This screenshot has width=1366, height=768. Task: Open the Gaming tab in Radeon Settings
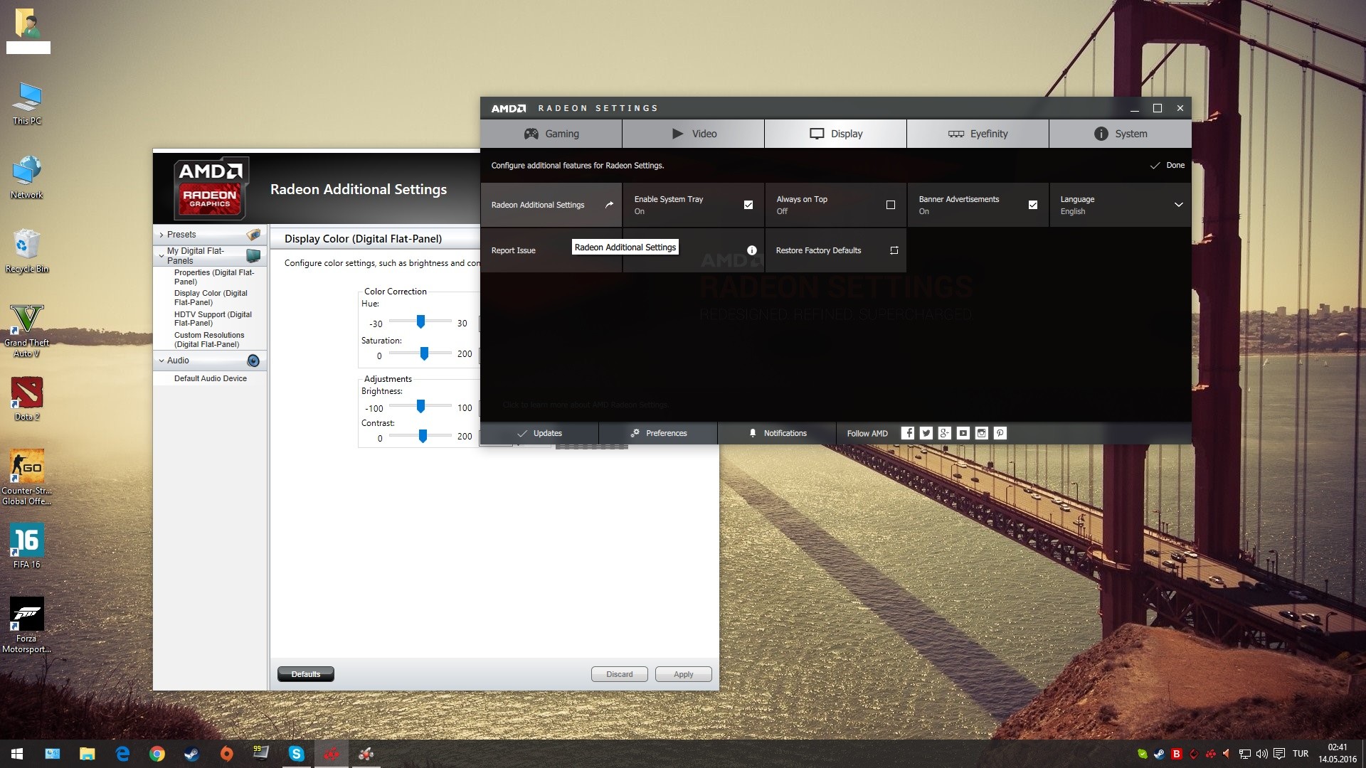pos(551,134)
